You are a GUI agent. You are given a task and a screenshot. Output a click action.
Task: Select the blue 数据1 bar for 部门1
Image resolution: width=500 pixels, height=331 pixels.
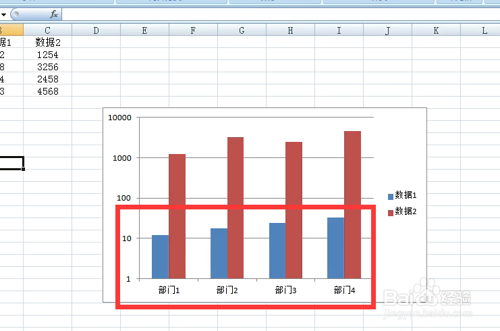(160, 257)
